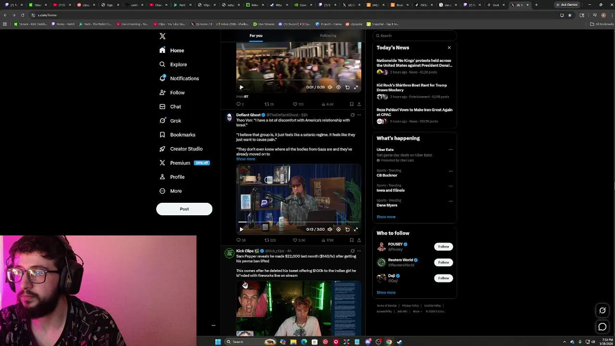The width and height of the screenshot is (615, 346).
Task: Open Notifications in the sidebar
Action: (179, 78)
